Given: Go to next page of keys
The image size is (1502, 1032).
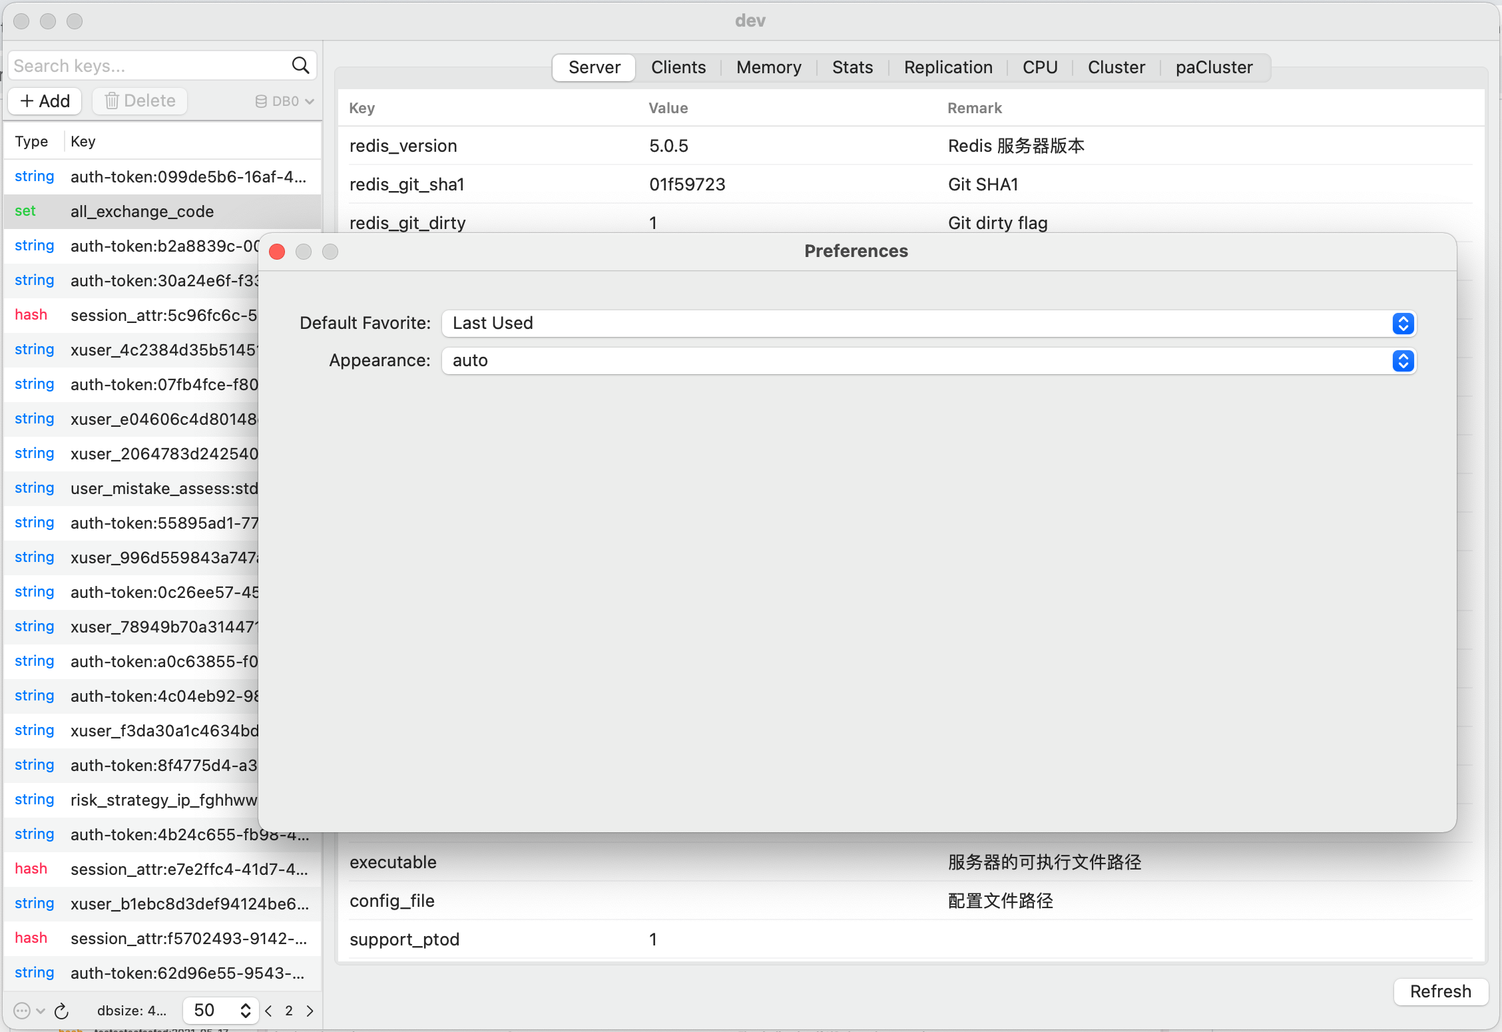Looking at the screenshot, I should coord(310,1011).
